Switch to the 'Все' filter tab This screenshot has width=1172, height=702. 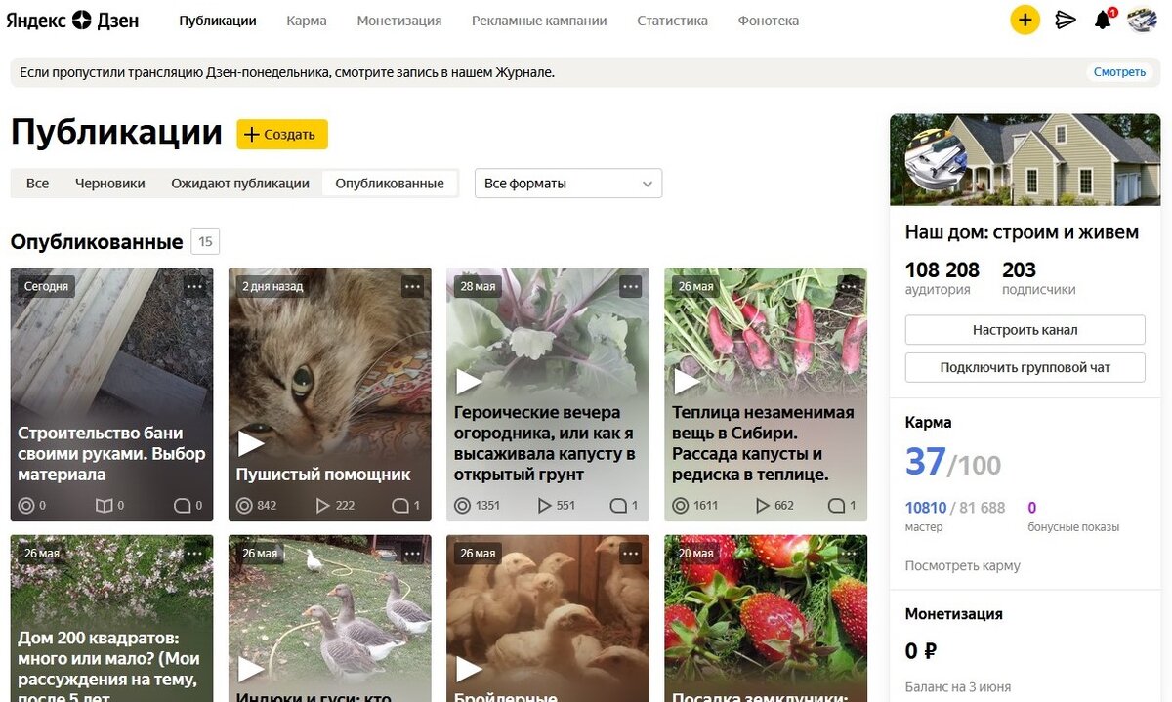[x=37, y=184]
